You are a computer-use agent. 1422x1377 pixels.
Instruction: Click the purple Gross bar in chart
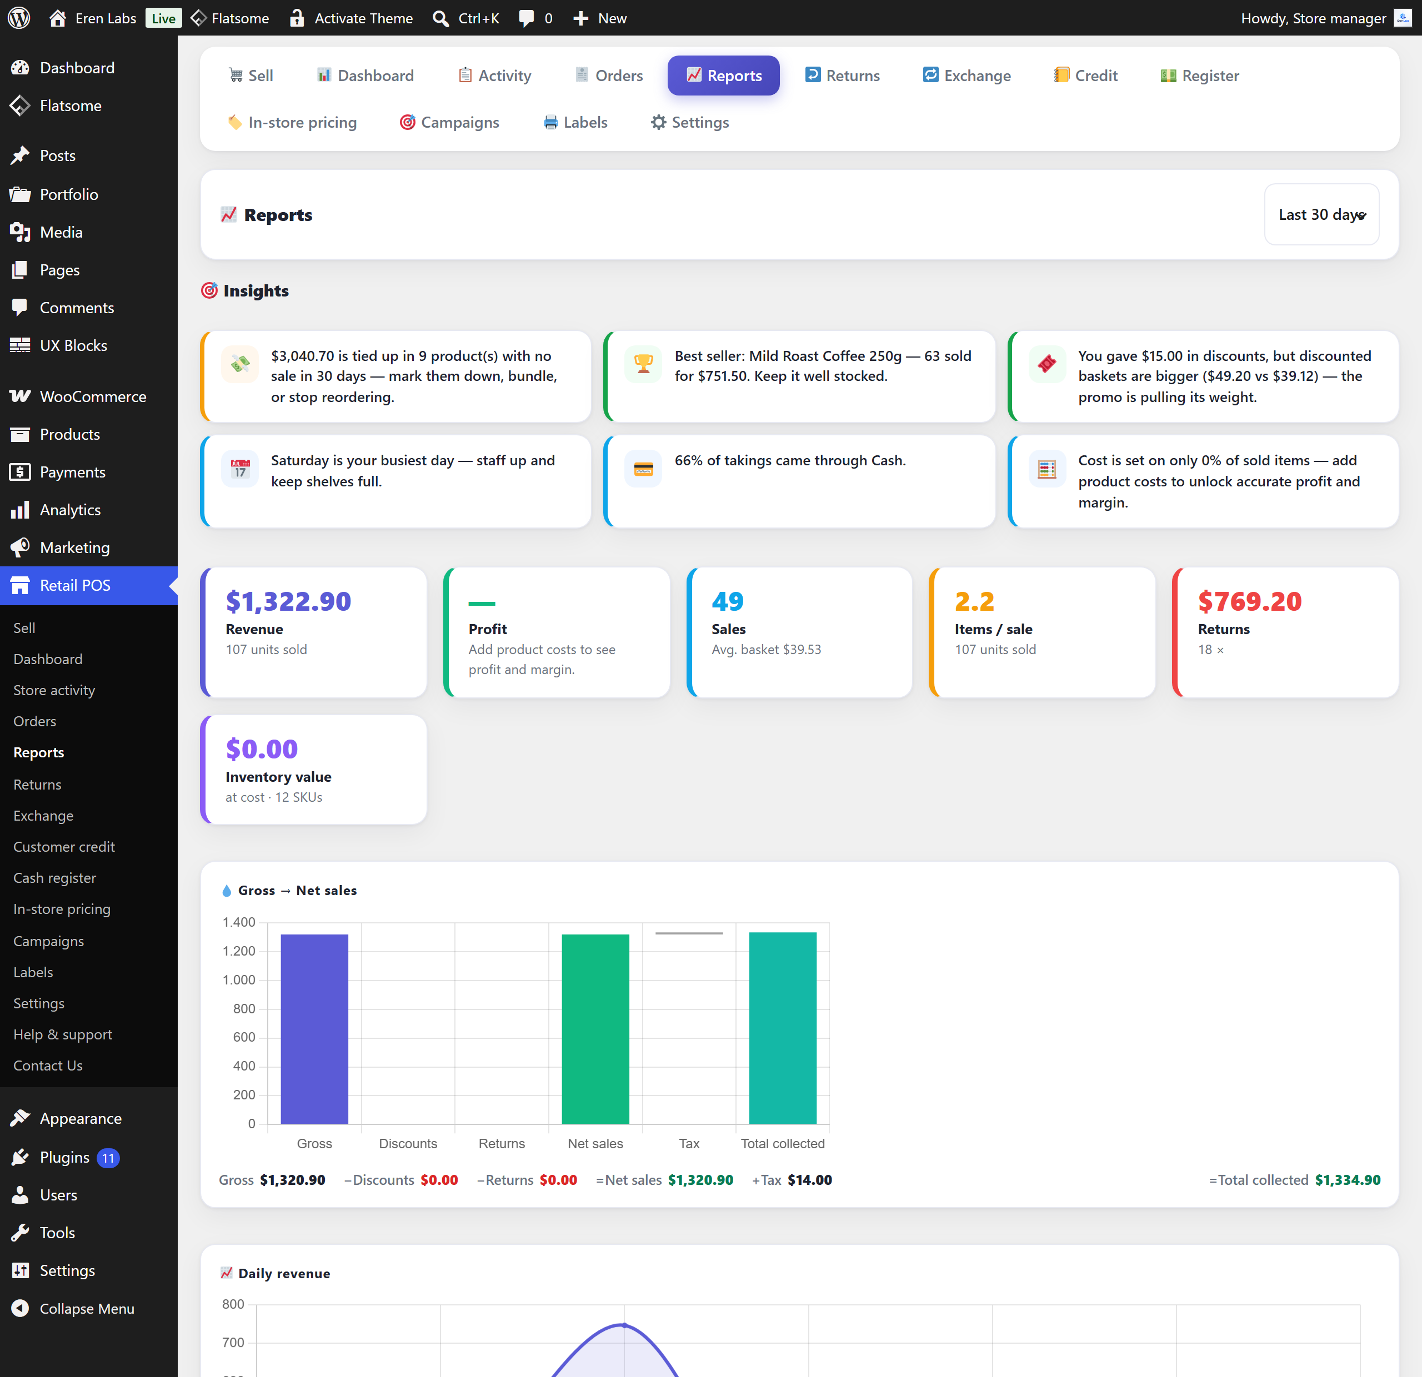pyautogui.click(x=314, y=1028)
